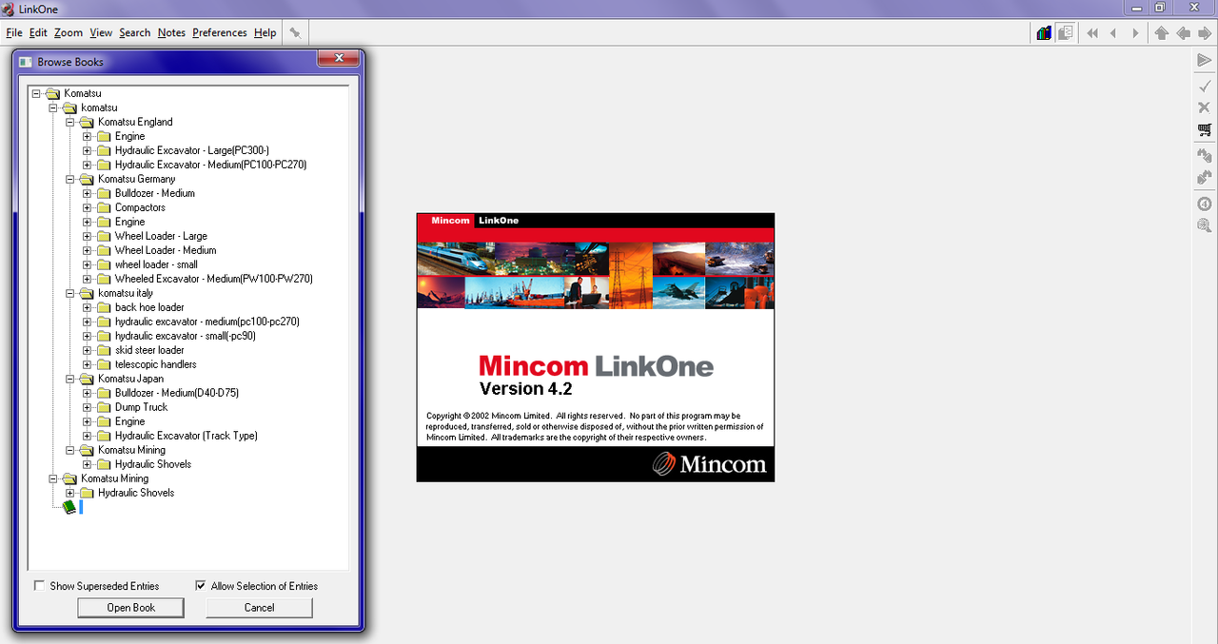Click the single right triangle next icon

click(x=1135, y=33)
